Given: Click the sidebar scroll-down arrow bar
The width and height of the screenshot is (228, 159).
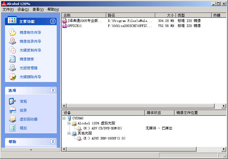Looking at the screenshot, I should pos(31,150).
